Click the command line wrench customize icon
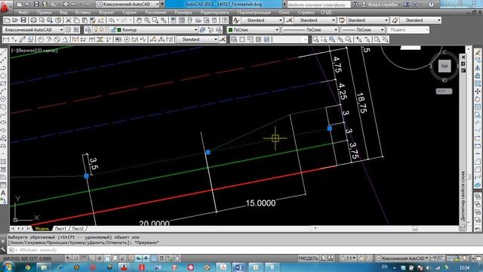Screen dimensions: 483x272 point(3,249)
